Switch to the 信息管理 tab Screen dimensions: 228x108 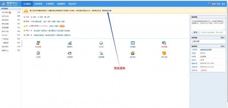[38, 4]
